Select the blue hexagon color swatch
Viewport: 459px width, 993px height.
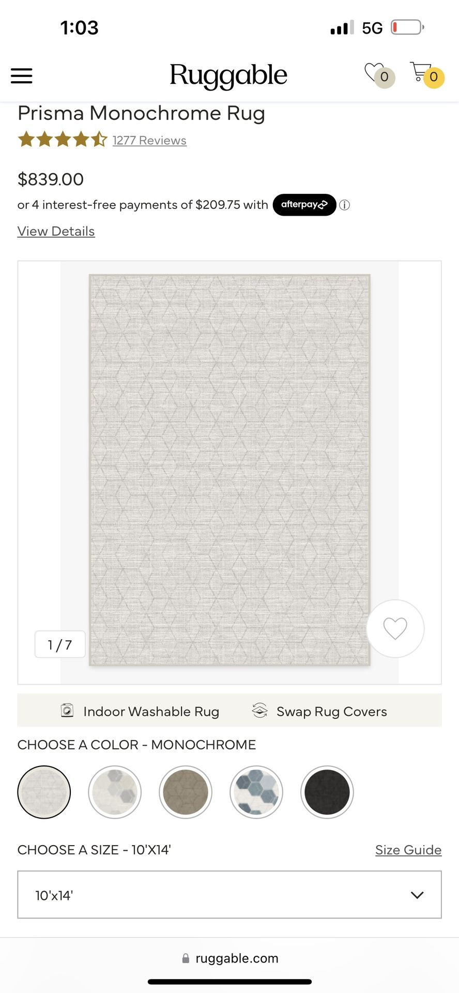coord(256,792)
